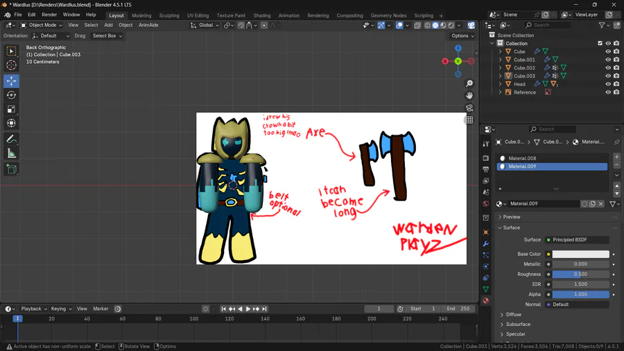This screenshot has height=351, width=624.
Task: Click the current frame number field
Action: click(379, 309)
